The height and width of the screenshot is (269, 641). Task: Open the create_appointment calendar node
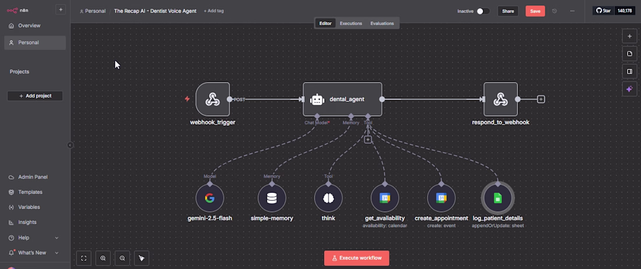pos(441,198)
